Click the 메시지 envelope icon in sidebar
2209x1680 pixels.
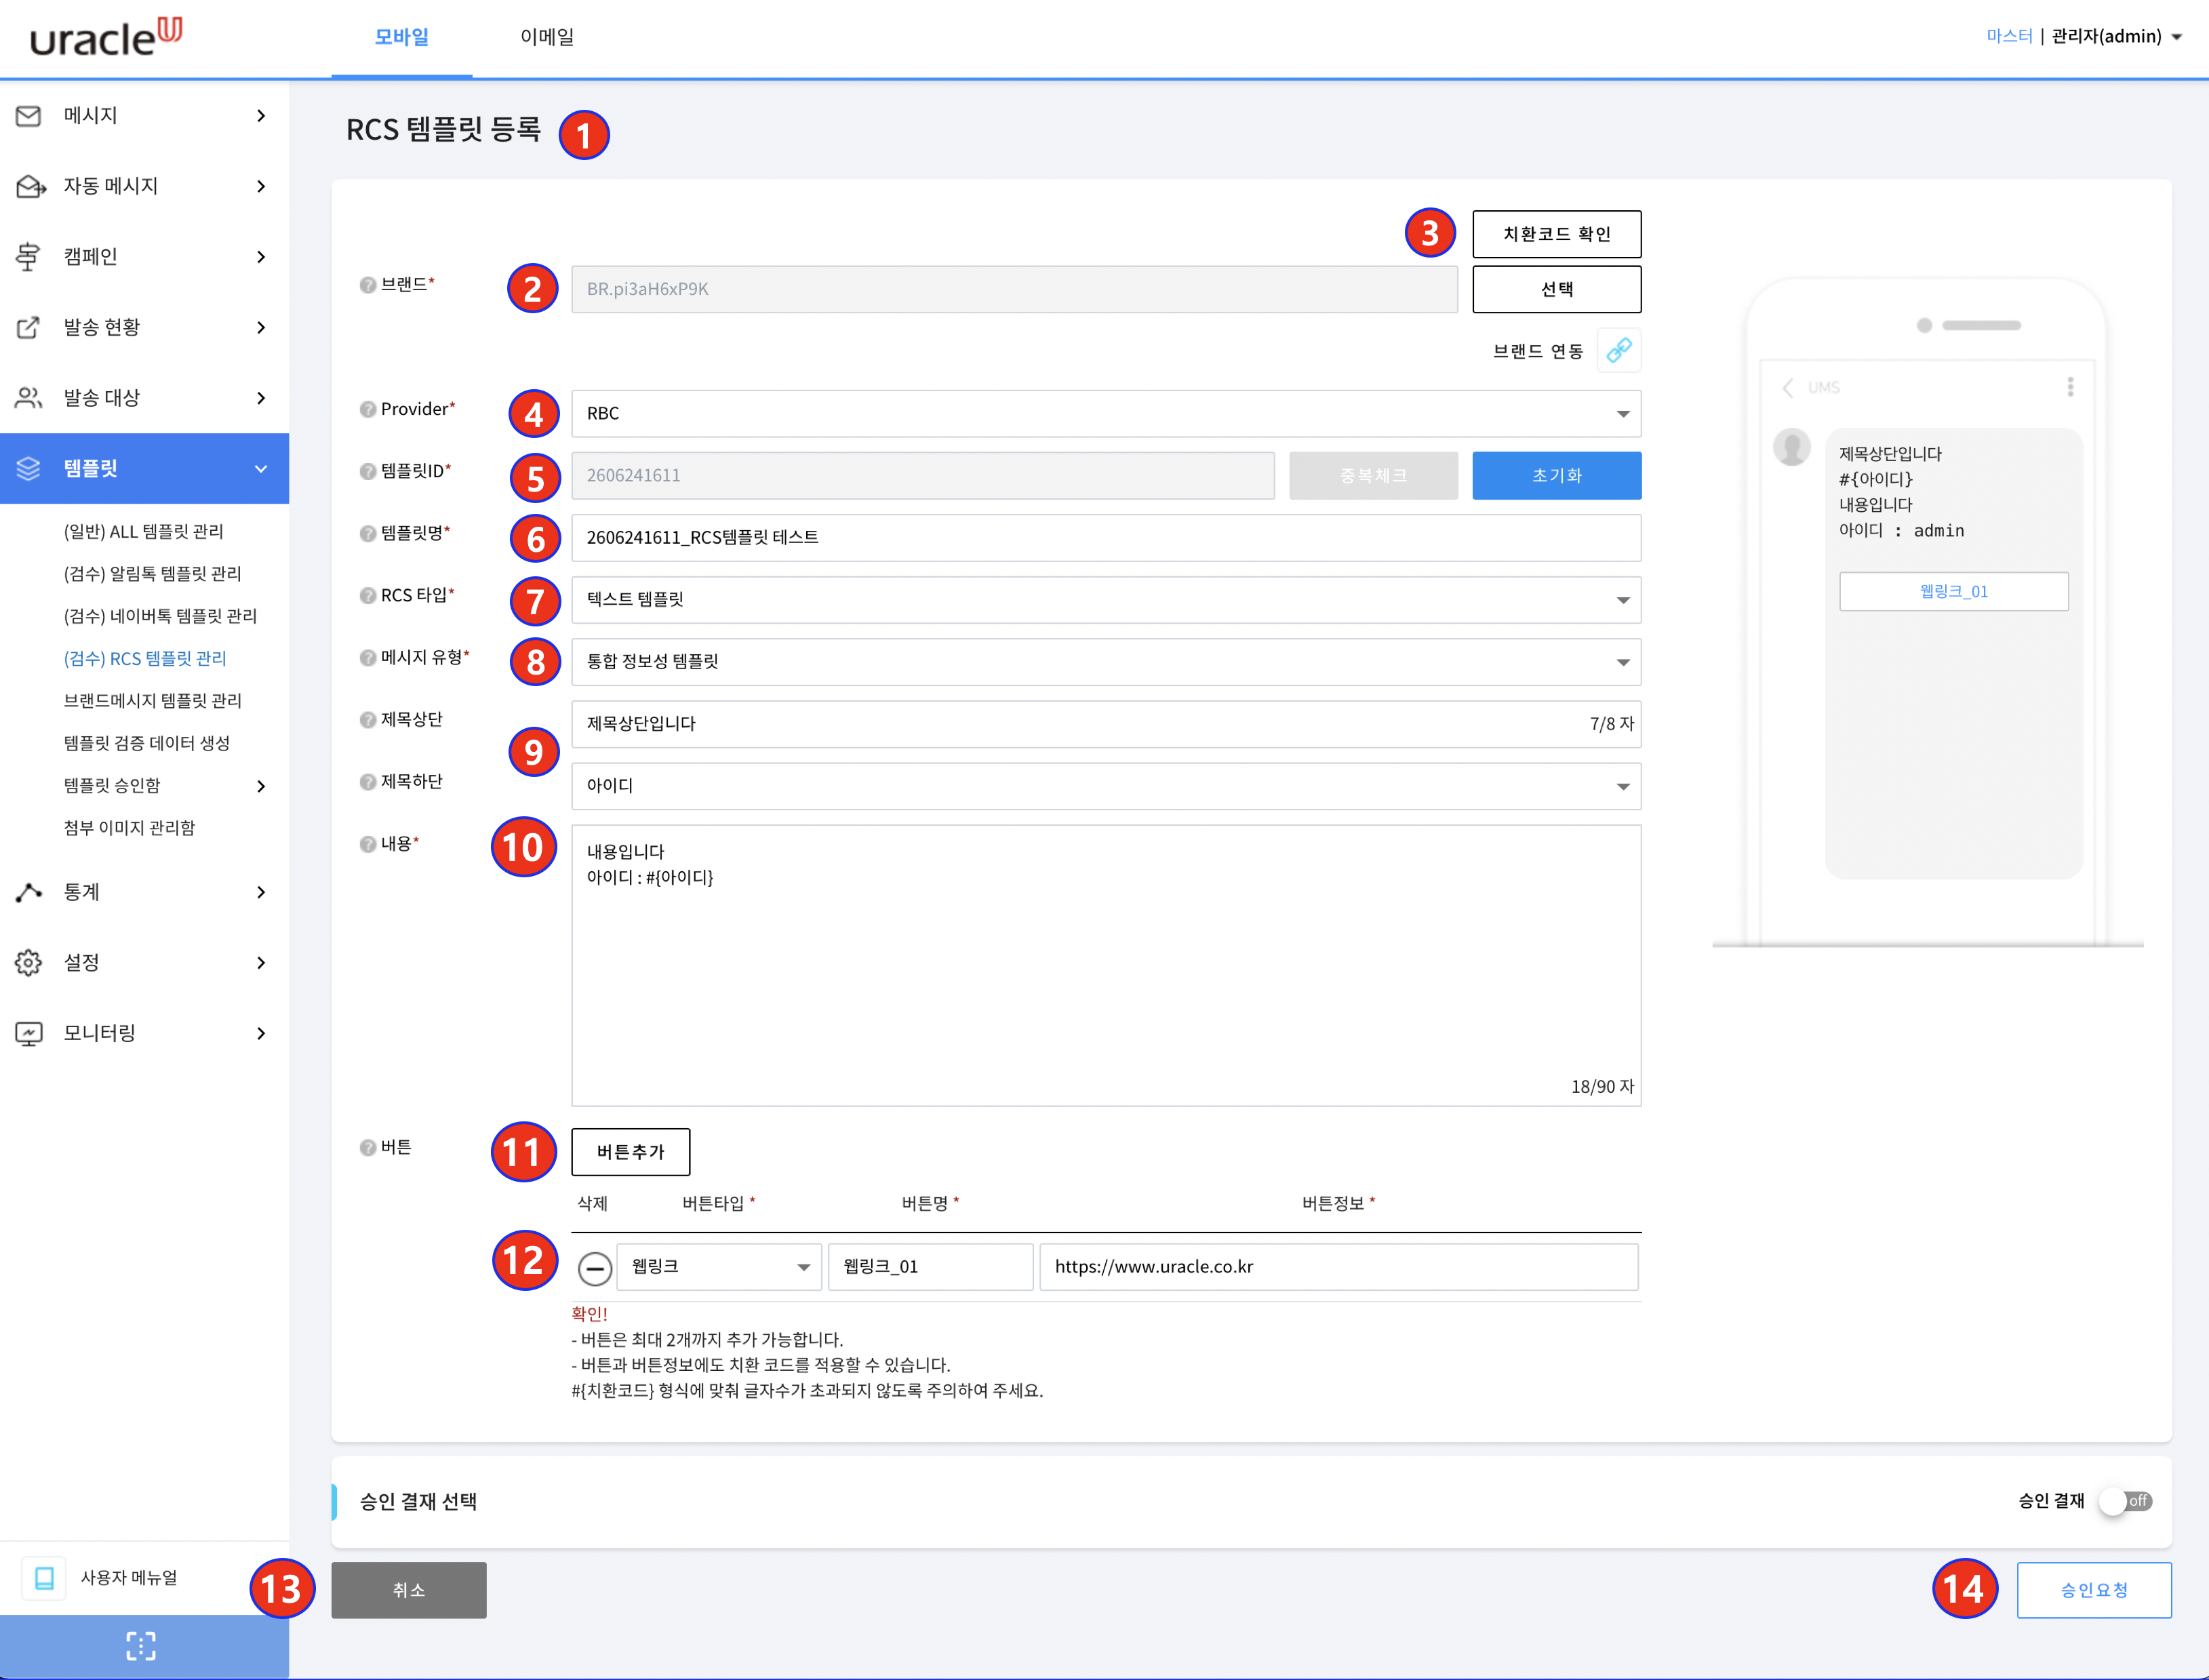pyautogui.click(x=29, y=116)
